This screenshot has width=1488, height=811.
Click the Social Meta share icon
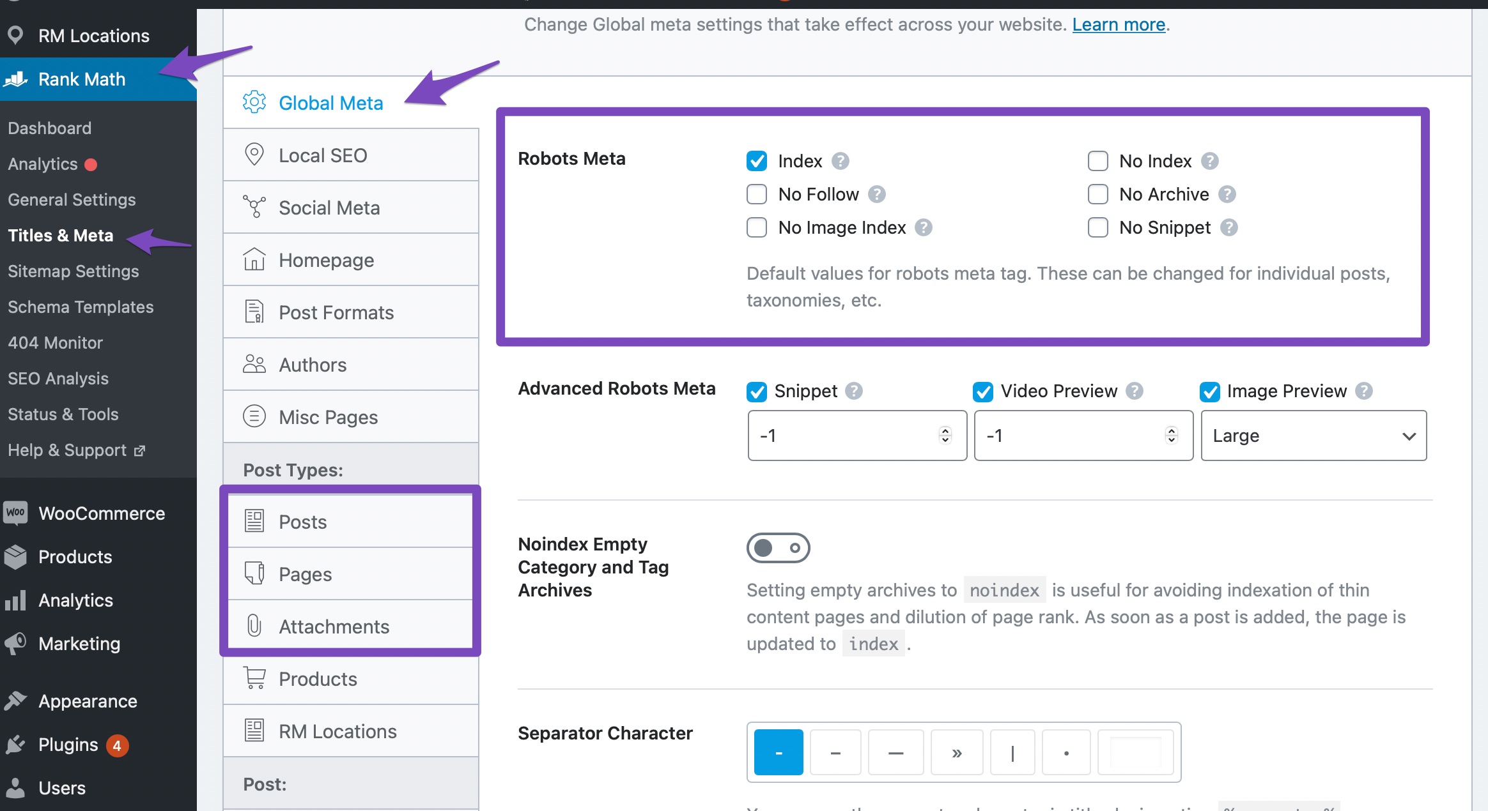pyautogui.click(x=254, y=207)
